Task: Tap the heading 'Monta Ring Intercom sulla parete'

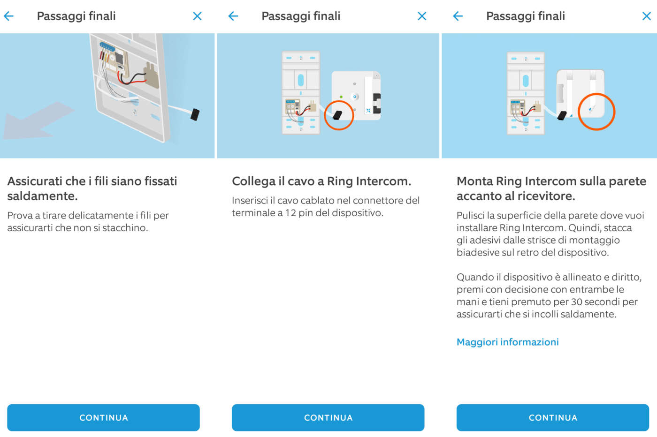Action: [551, 188]
